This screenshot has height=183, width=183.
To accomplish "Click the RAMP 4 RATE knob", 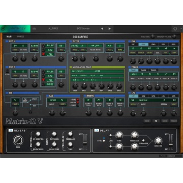I will [x=120, y=113].
